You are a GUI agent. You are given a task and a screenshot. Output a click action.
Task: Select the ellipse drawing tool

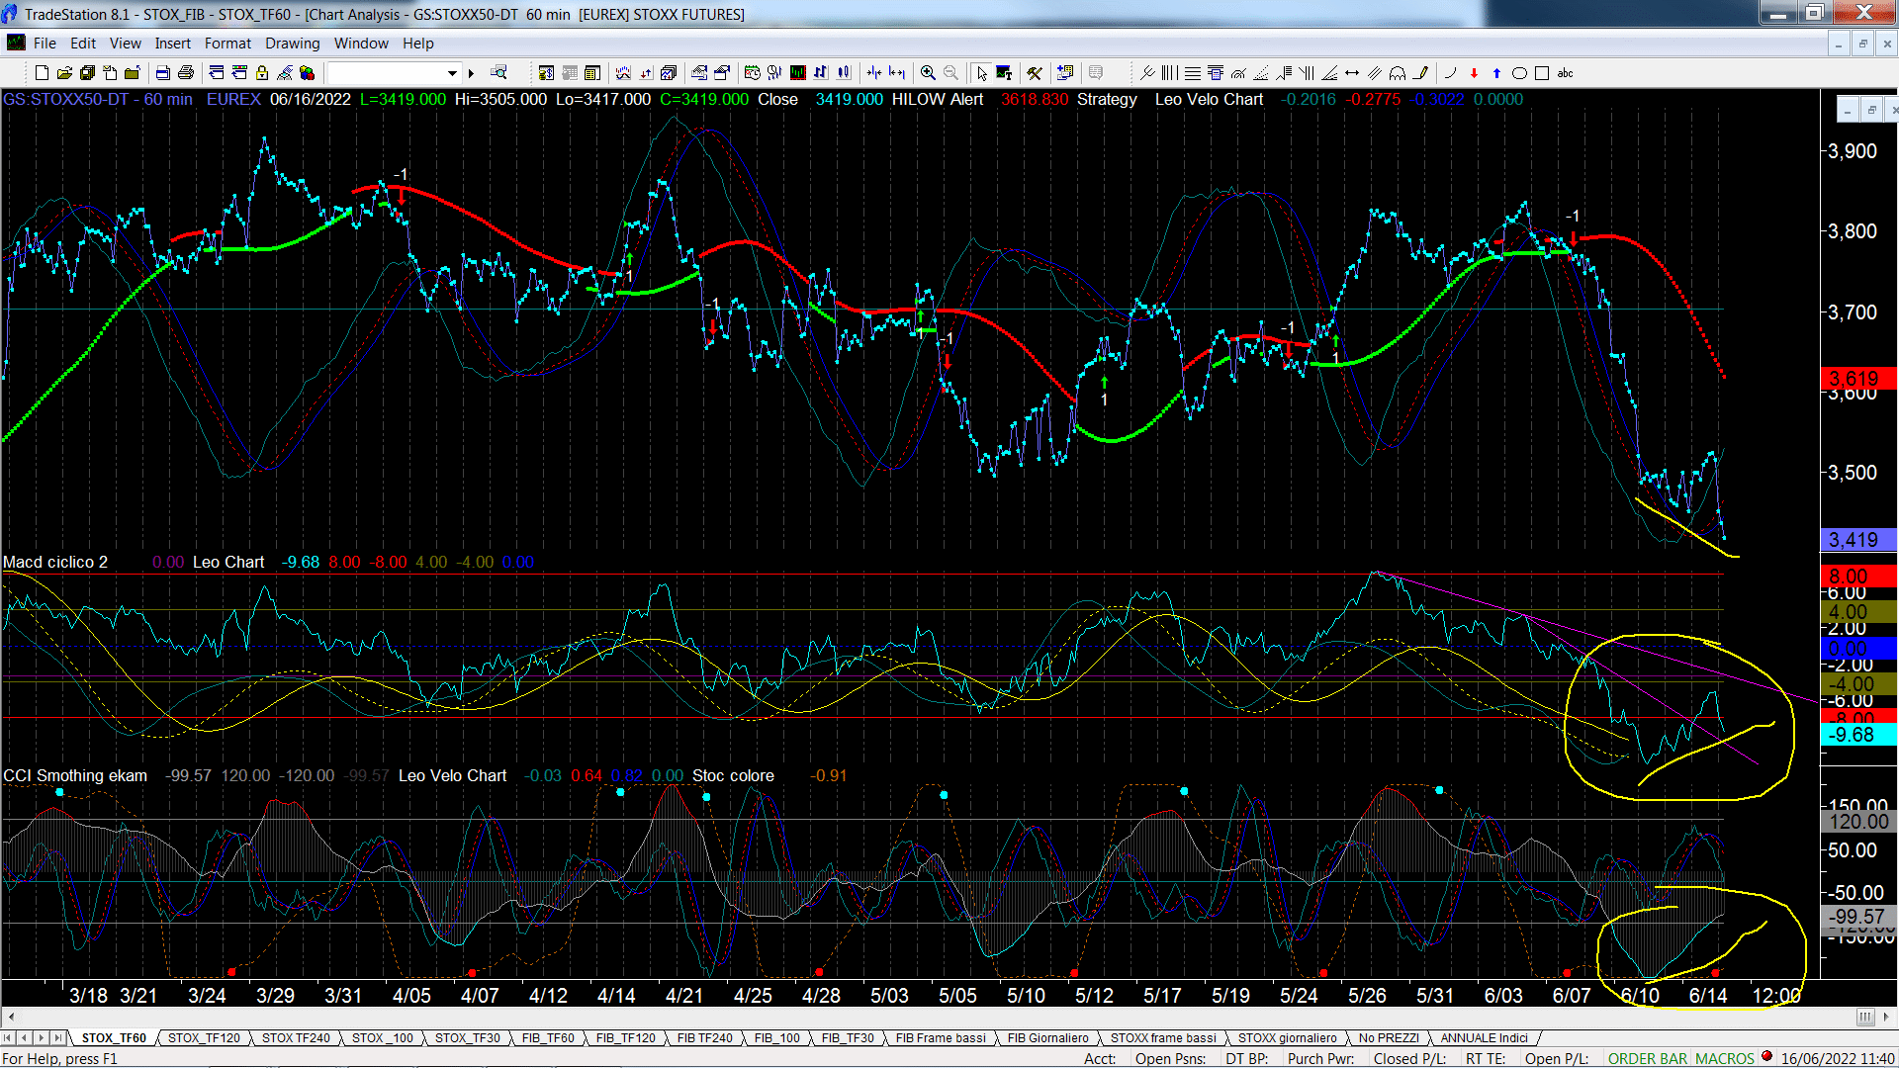[1519, 73]
